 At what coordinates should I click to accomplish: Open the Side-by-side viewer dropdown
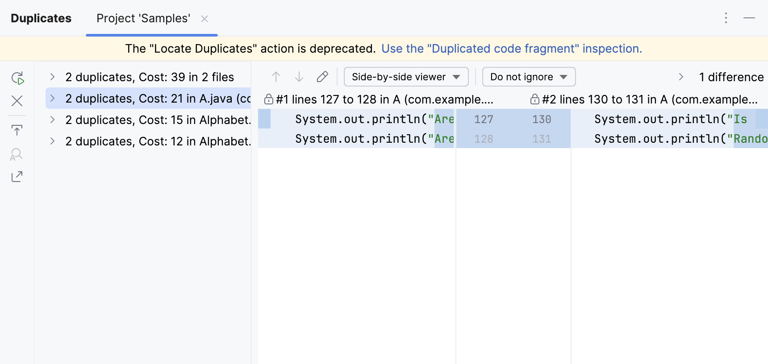406,77
